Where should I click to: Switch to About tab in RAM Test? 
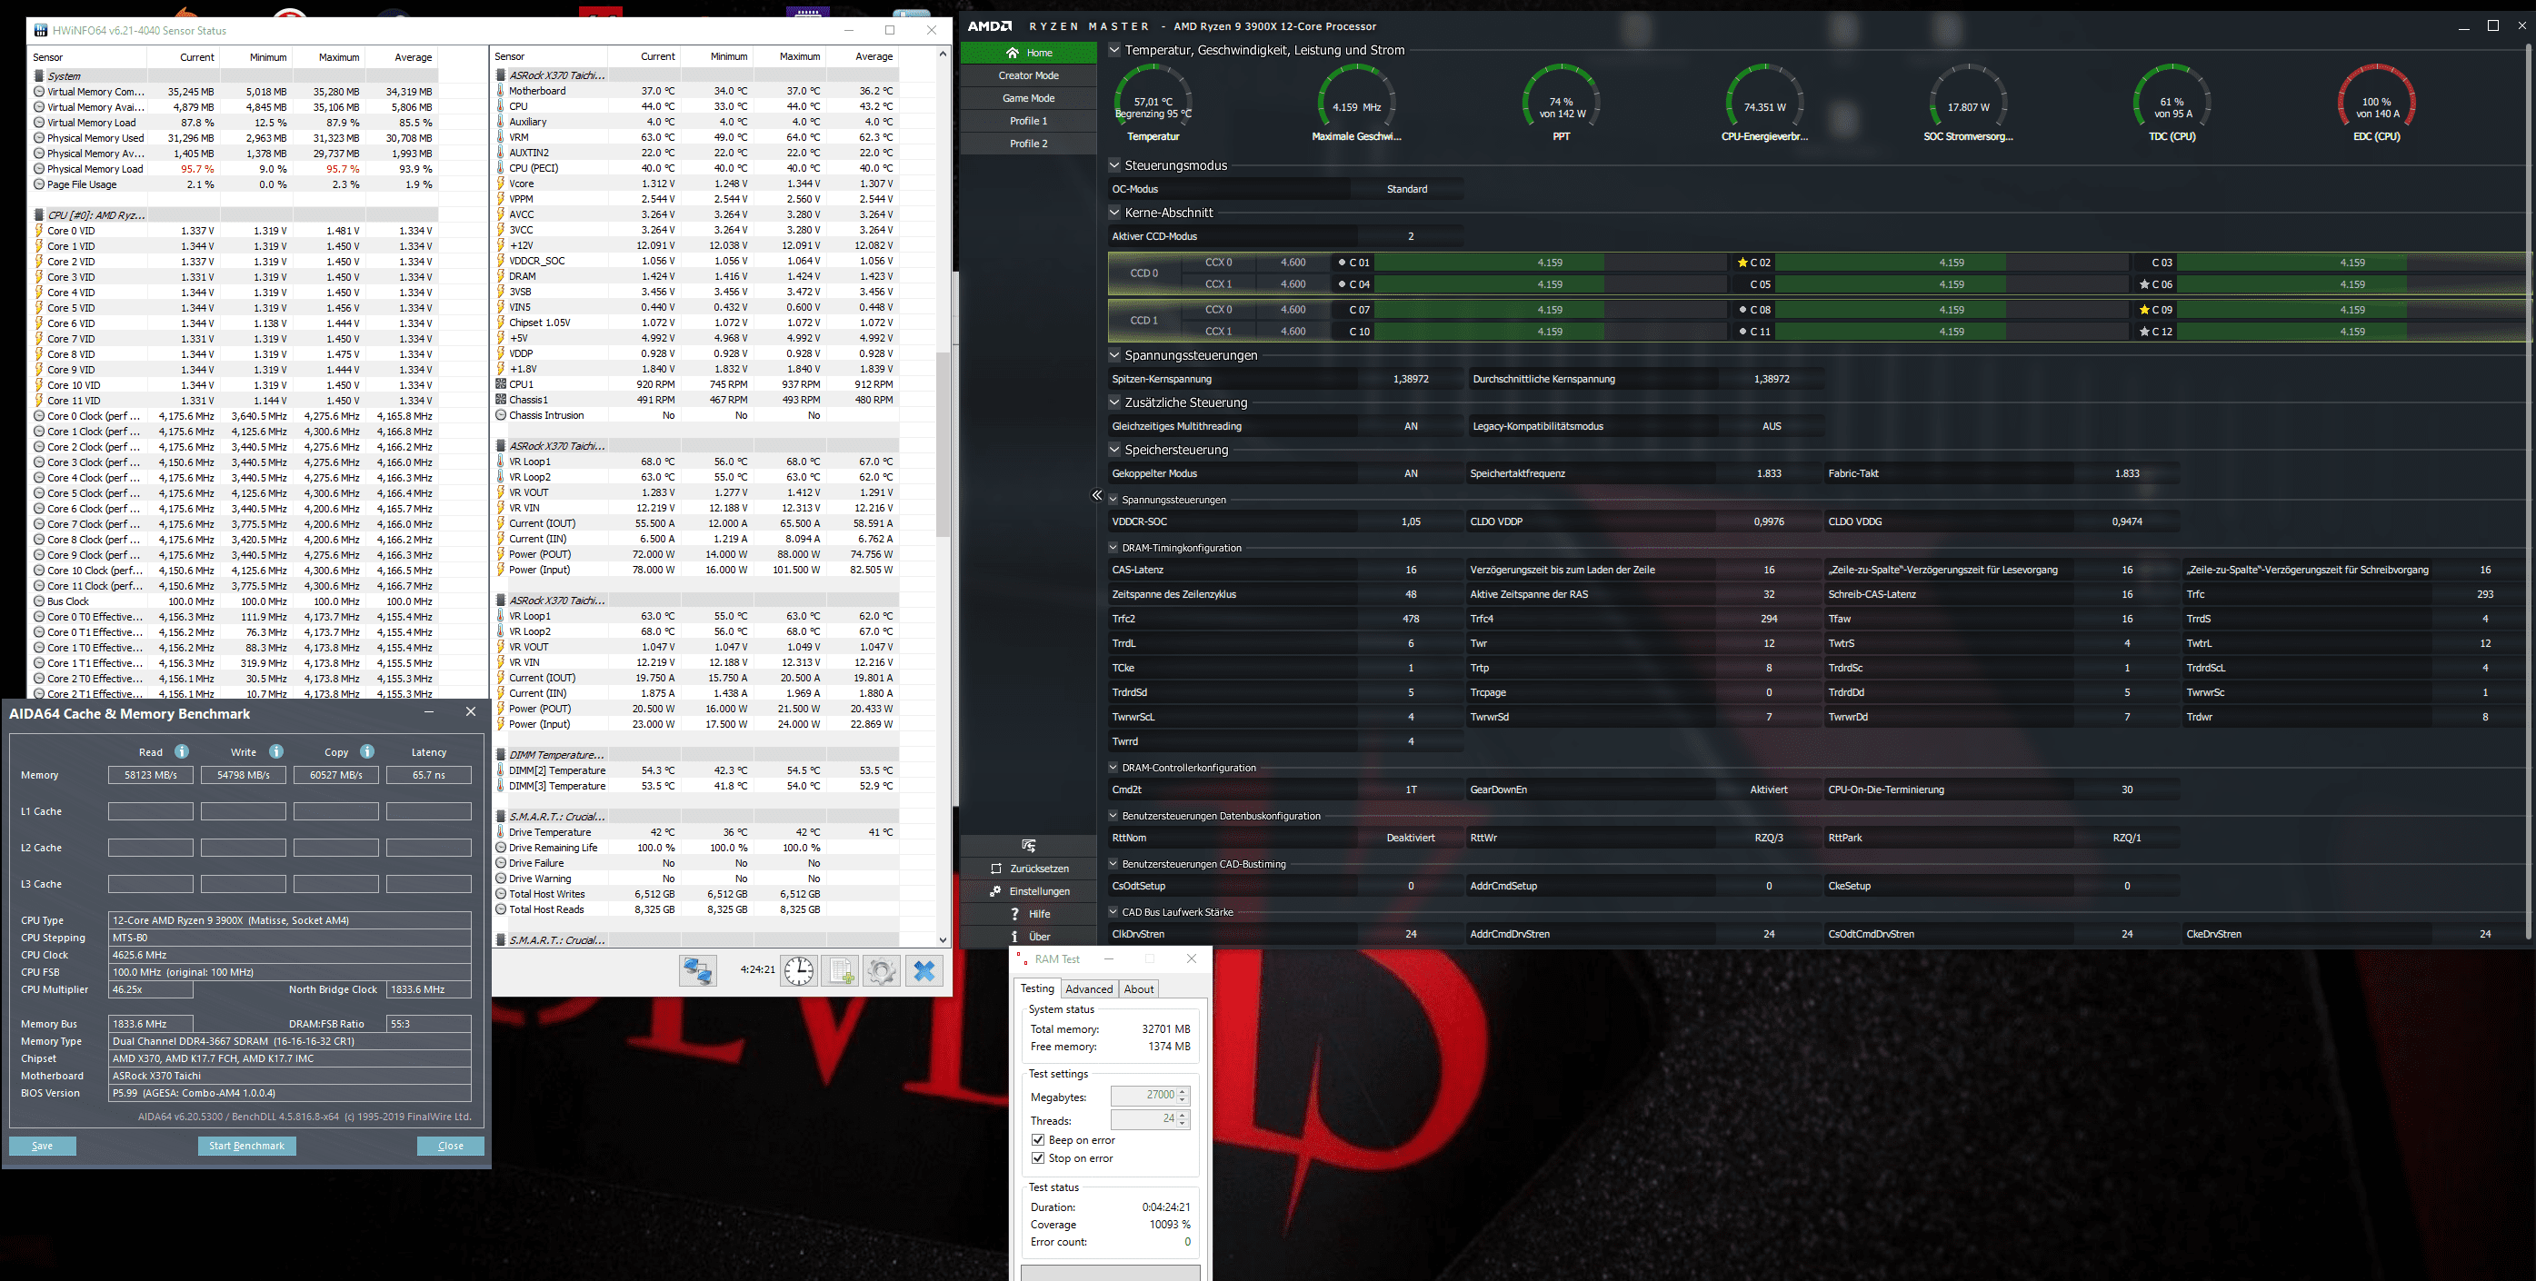(1139, 988)
